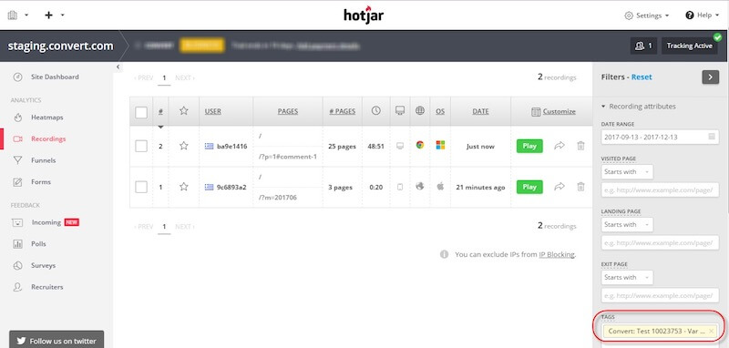Sort by # PAGES column
729x348 pixels.
pos(343,111)
